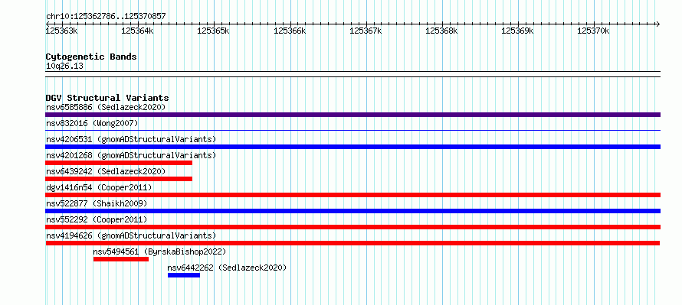Select the red dgv1416n54 variant bar

coord(352,195)
